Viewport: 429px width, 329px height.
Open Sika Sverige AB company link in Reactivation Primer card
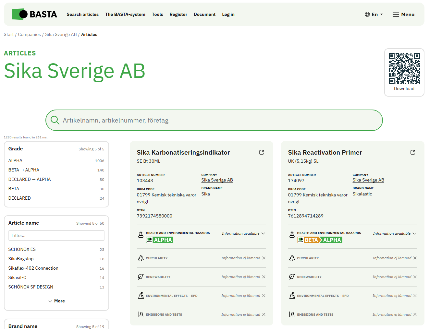[368, 180]
